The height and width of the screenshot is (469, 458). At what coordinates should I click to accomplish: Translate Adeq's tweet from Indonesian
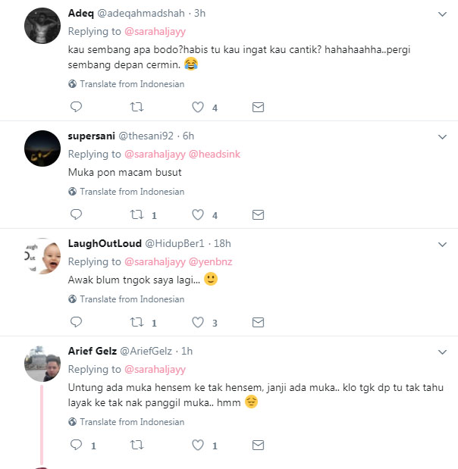[131, 84]
